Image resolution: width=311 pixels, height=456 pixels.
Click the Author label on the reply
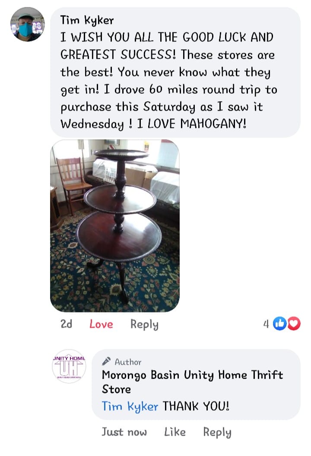pos(128,362)
